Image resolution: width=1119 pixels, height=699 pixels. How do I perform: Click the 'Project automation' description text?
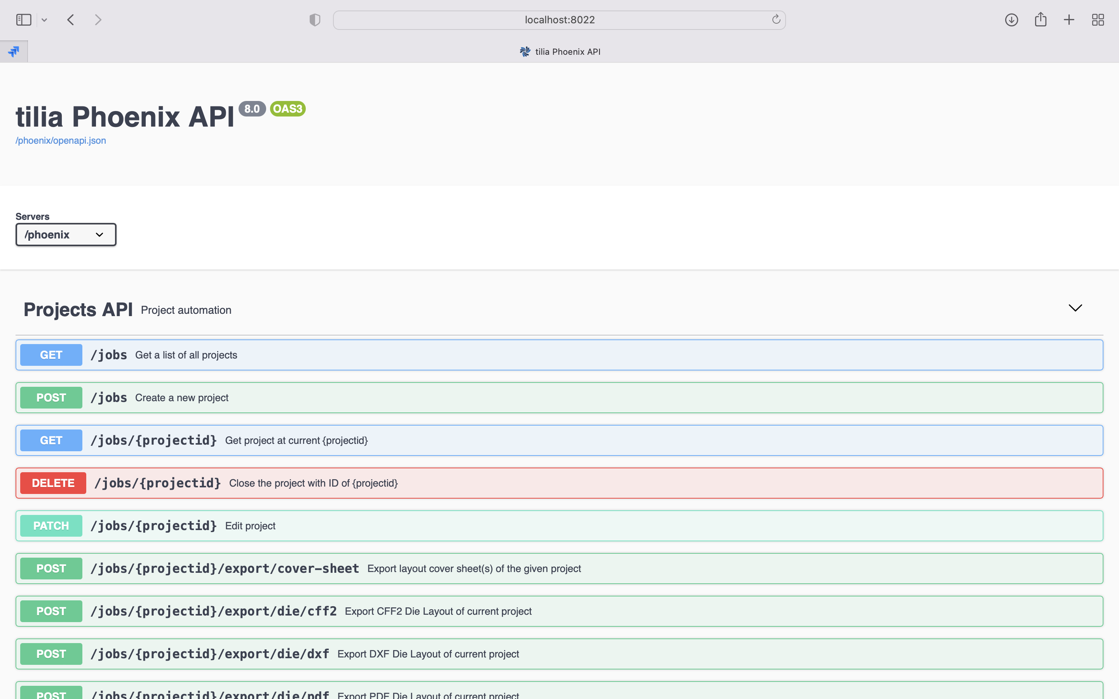186,310
